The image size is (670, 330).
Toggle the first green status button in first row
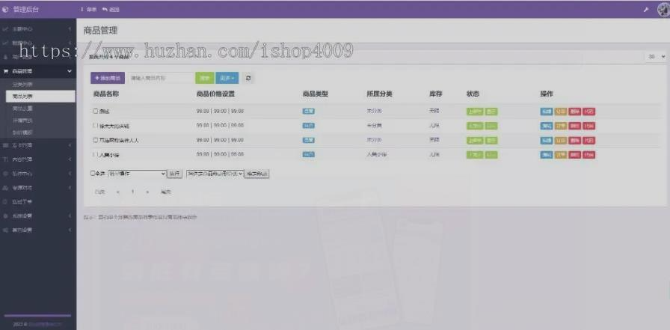pos(475,111)
